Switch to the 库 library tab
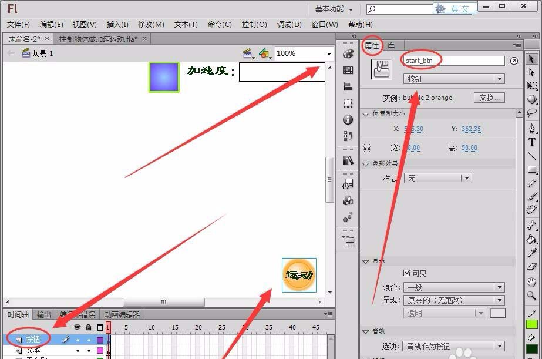 click(x=391, y=46)
